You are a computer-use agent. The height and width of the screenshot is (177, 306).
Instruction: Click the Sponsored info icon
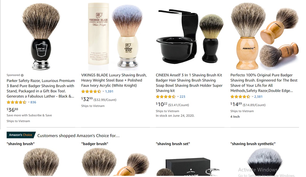tap(22, 75)
